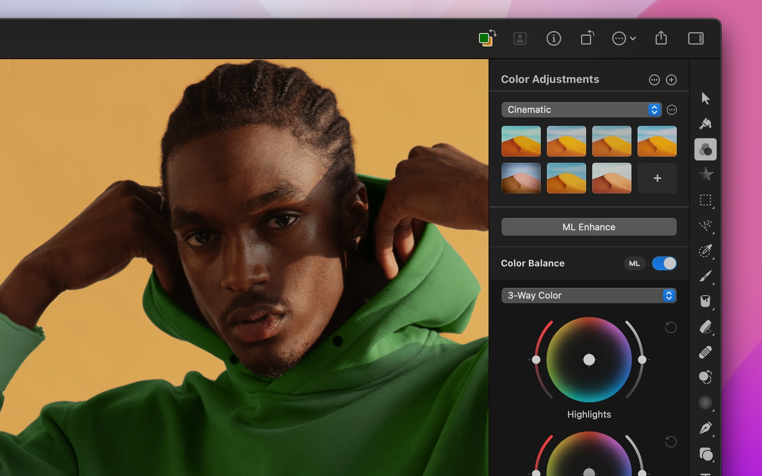Click the Highlights wheel right gray arc handle
Viewport: 762px width, 476px height.
642,360
